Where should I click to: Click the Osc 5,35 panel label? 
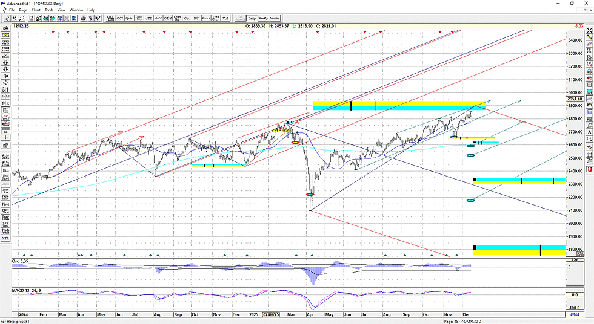[x=19, y=261]
